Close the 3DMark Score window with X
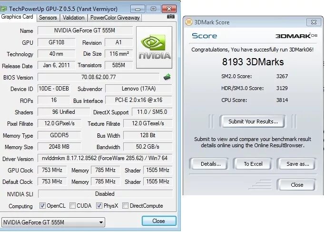325x232 pixels. coord(314,22)
